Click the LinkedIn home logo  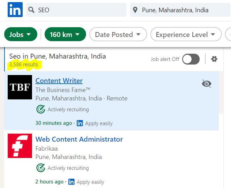click(x=15, y=9)
